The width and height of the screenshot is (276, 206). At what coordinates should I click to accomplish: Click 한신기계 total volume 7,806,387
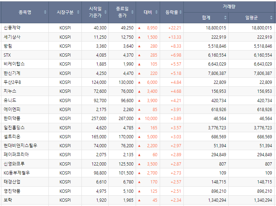(x=217, y=73)
